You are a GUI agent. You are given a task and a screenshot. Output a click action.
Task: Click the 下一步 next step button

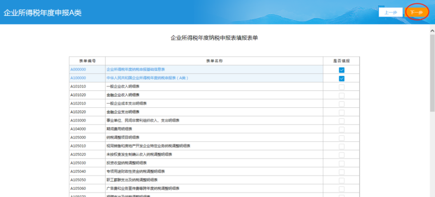[x=416, y=13]
